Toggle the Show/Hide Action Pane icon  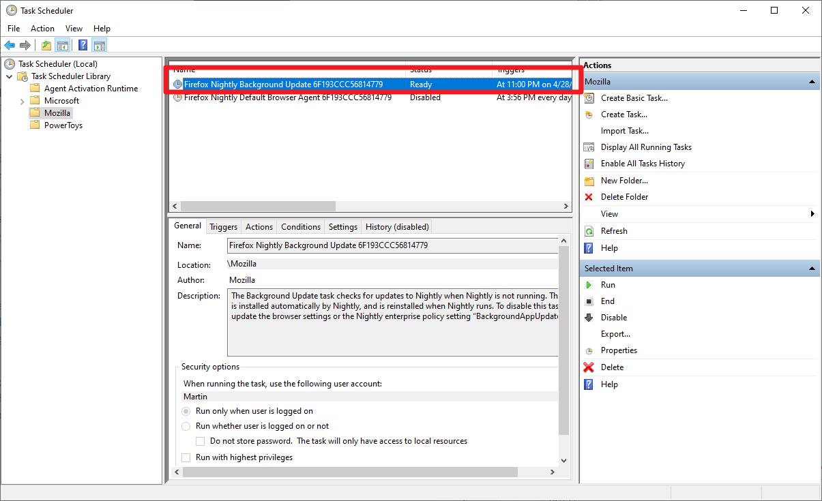(99, 45)
